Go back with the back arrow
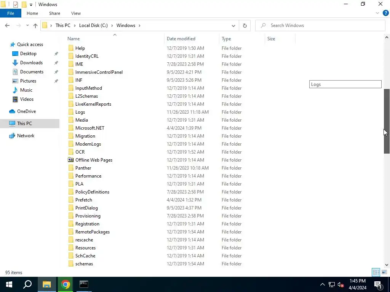Screen dimensions: 390x292 pos(7,25)
